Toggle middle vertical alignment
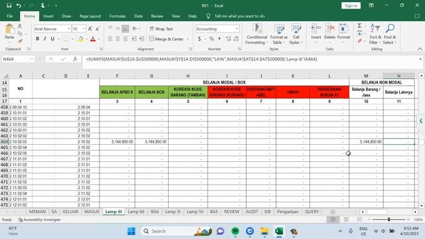The width and height of the screenshot is (425, 239). point(118,29)
